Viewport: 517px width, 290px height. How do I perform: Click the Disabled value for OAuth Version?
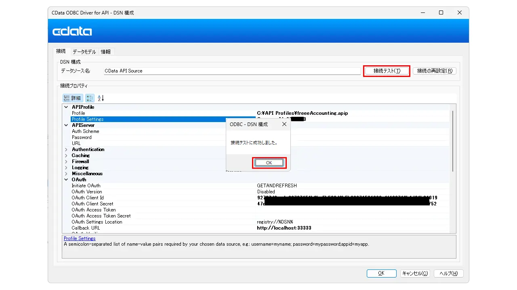point(266,192)
